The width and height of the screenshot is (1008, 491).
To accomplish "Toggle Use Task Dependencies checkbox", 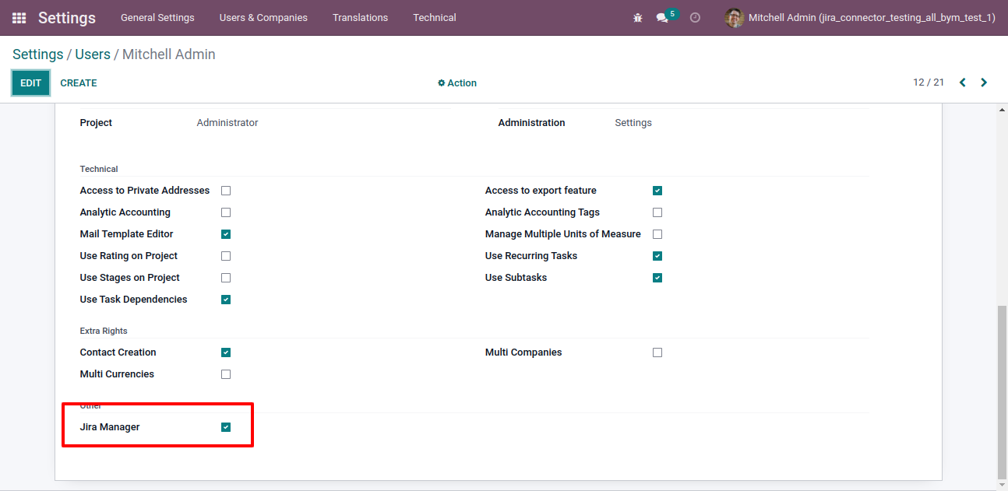I will 226,300.
